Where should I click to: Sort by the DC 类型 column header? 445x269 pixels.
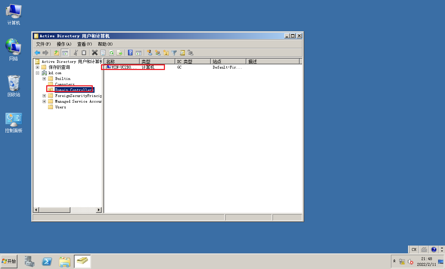[x=193, y=61]
